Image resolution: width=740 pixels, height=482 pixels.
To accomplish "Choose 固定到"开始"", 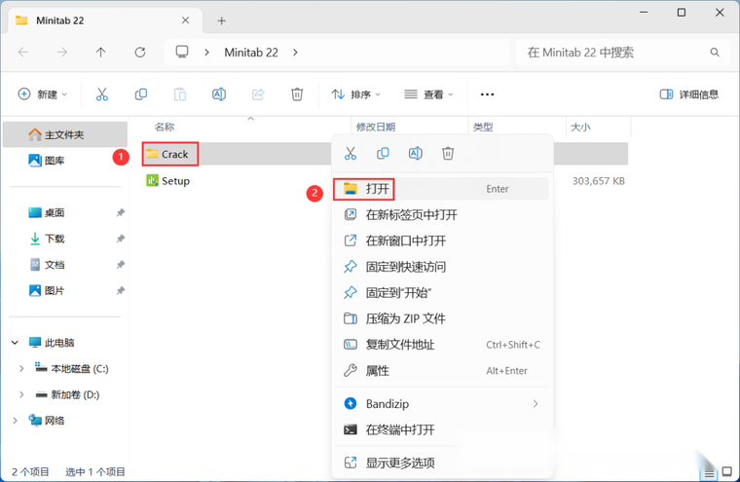I will click(x=442, y=293).
